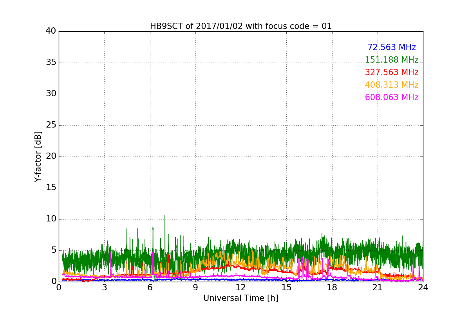Select the 327.563 MHz legend label
The height and width of the screenshot is (313, 470).
392,72
